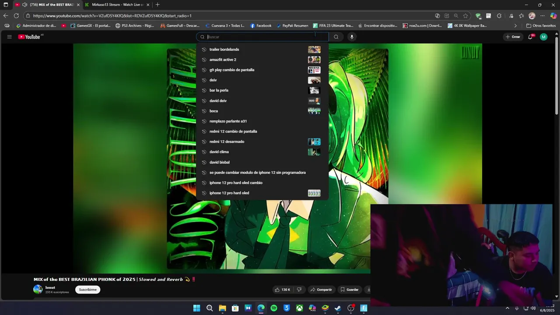Open the Favorites list icon
Screen dimensions: 560x315
pos(521,16)
